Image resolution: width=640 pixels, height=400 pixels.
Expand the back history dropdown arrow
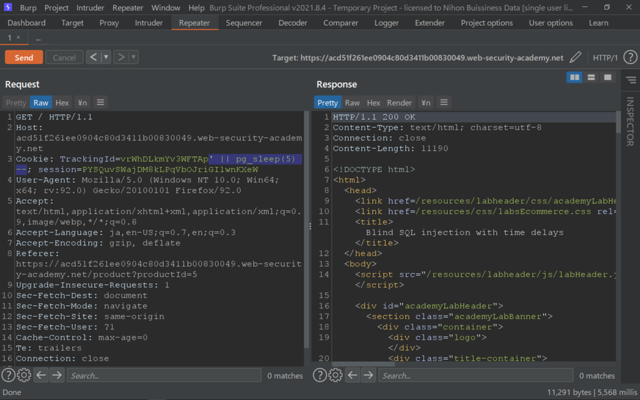click(106, 57)
